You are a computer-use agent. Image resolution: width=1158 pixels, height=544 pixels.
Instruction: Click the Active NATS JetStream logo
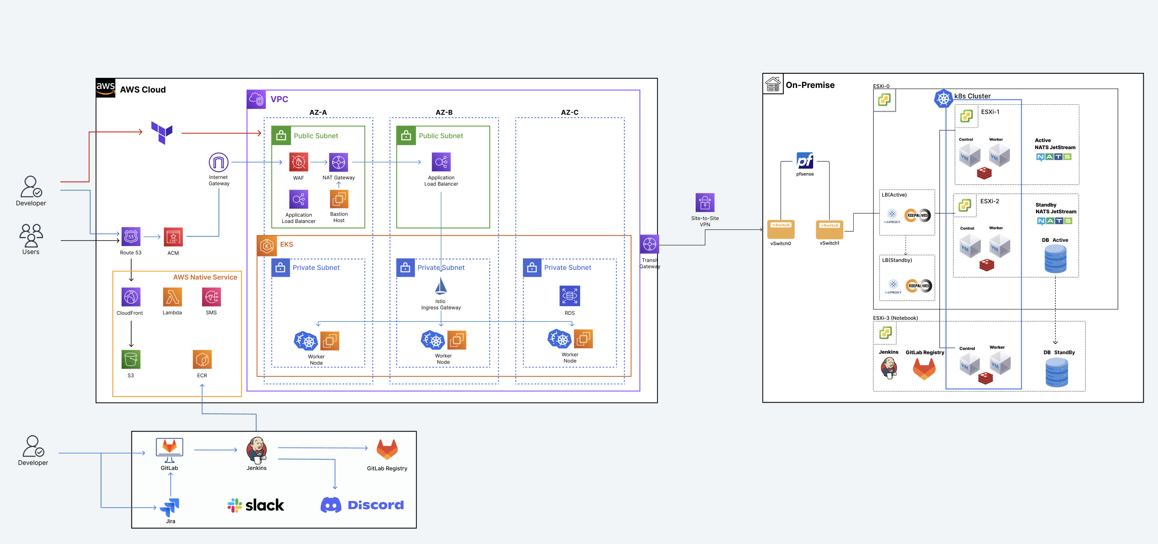(x=1054, y=157)
